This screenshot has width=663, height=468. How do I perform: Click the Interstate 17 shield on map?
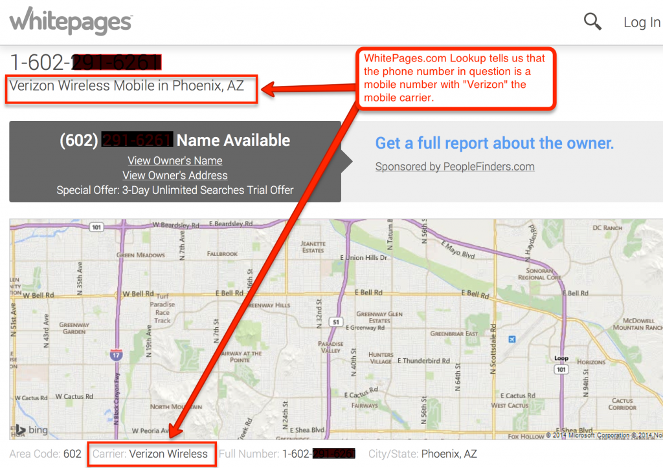[117, 354]
